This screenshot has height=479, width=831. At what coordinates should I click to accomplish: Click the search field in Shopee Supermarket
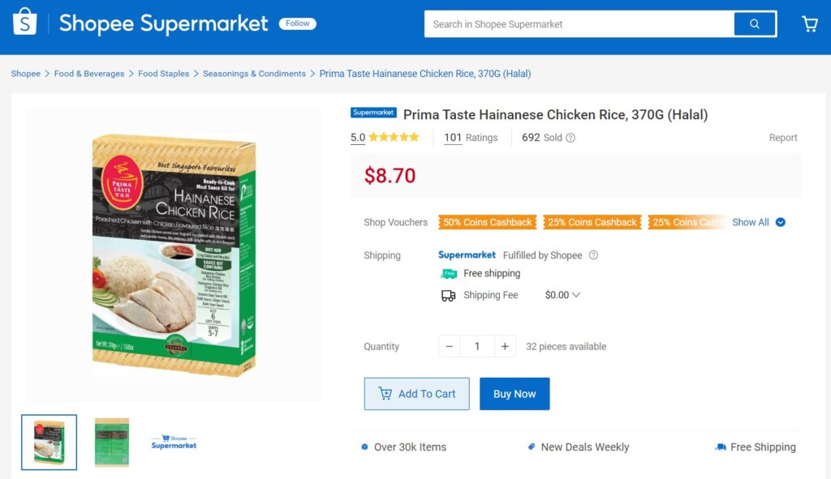(x=579, y=24)
